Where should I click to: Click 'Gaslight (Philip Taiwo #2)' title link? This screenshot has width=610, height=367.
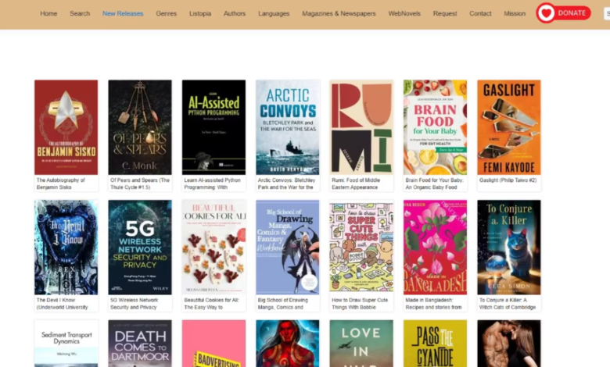508,180
